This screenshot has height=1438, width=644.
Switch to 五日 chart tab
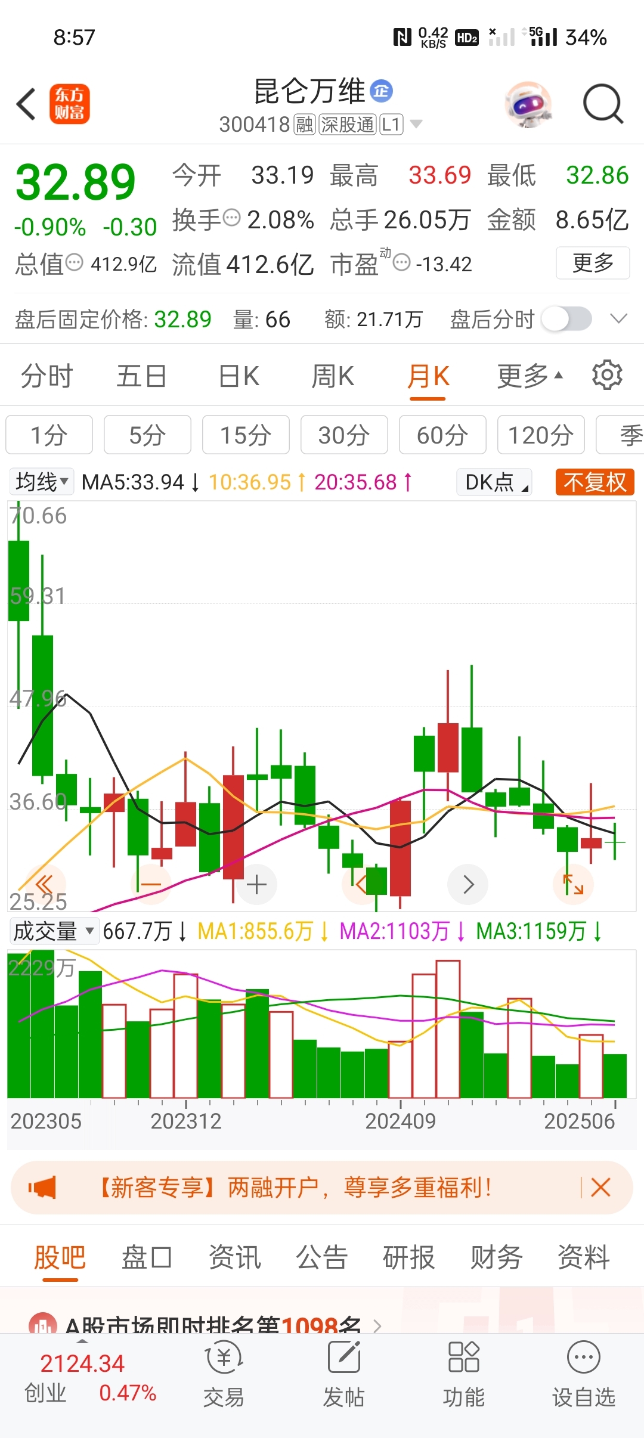[x=141, y=376]
